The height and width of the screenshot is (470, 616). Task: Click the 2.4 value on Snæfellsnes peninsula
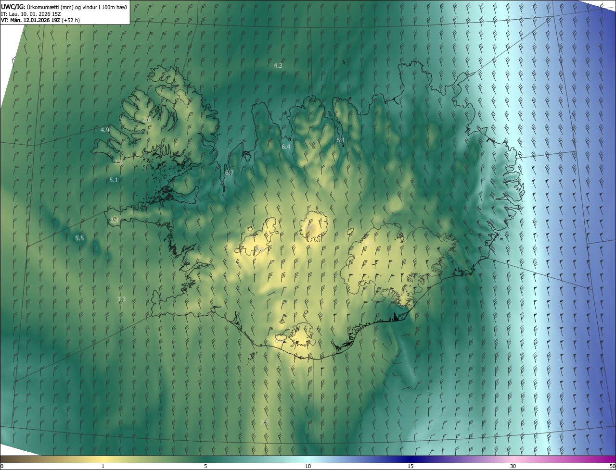click(114, 220)
